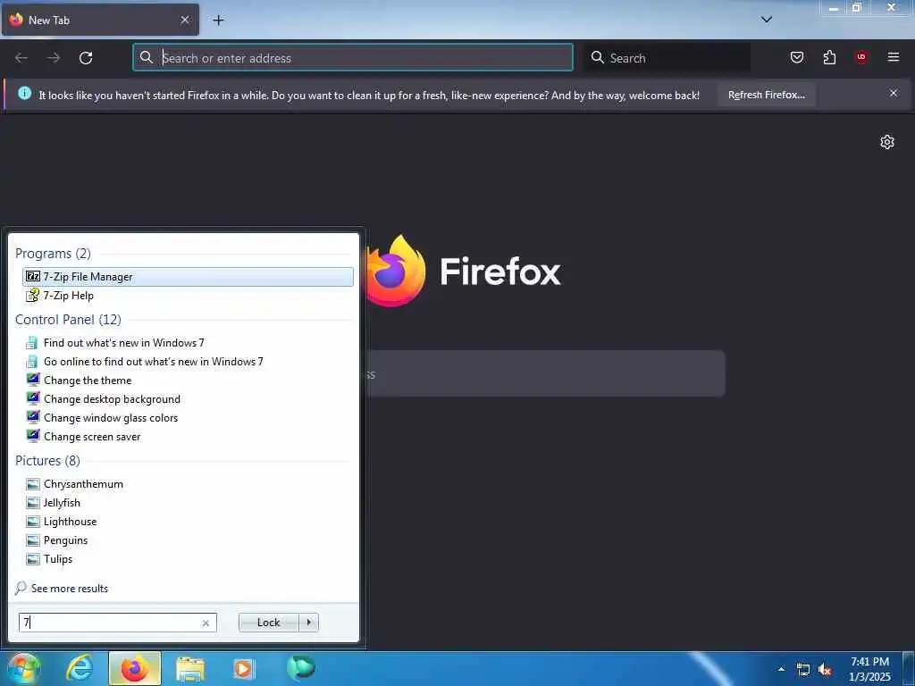Image resolution: width=915 pixels, height=686 pixels.
Task: Launch 7-Zip File Manager from results
Action: (188, 277)
